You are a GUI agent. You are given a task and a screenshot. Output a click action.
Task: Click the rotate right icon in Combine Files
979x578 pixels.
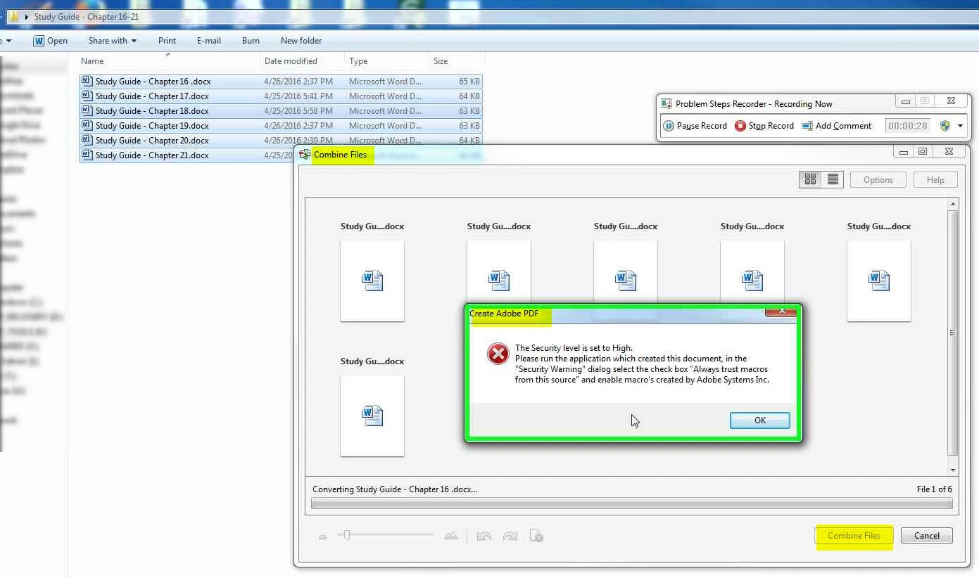510,536
